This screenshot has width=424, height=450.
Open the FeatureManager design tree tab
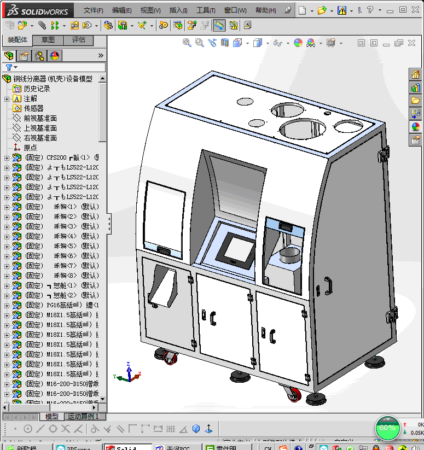9,56
